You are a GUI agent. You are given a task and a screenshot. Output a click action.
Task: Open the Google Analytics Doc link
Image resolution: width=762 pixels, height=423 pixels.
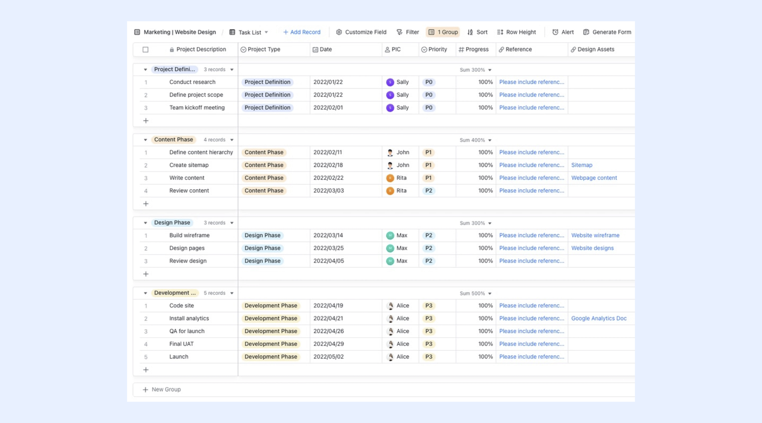[x=599, y=318]
